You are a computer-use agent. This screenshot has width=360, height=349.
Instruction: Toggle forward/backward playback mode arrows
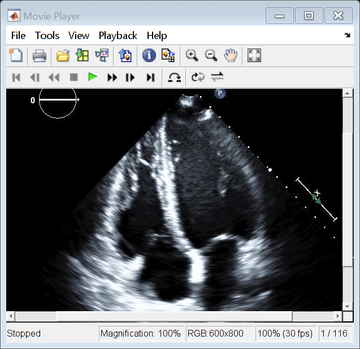coord(217,77)
